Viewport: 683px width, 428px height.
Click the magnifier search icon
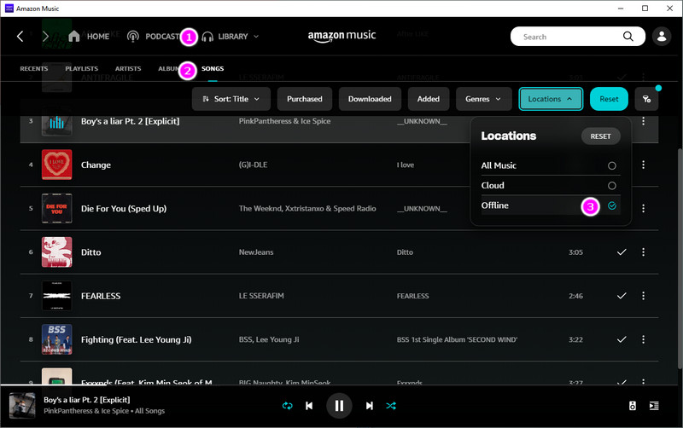click(x=628, y=37)
